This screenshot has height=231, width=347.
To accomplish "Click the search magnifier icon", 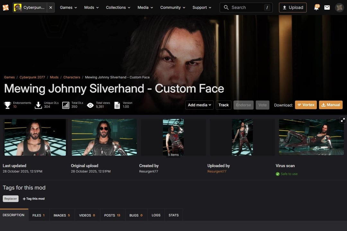I will (226, 7).
